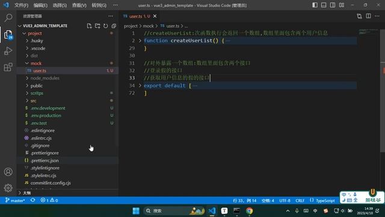Toggle secondary side bar layout icon
Screen dimensions: 385x217
[x=333, y=5]
